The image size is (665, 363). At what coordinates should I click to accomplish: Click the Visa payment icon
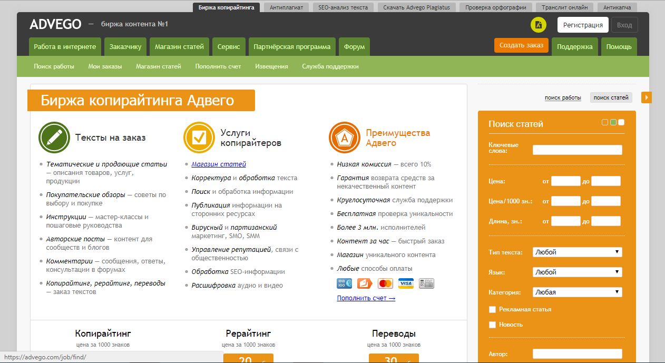pyautogui.click(x=406, y=283)
